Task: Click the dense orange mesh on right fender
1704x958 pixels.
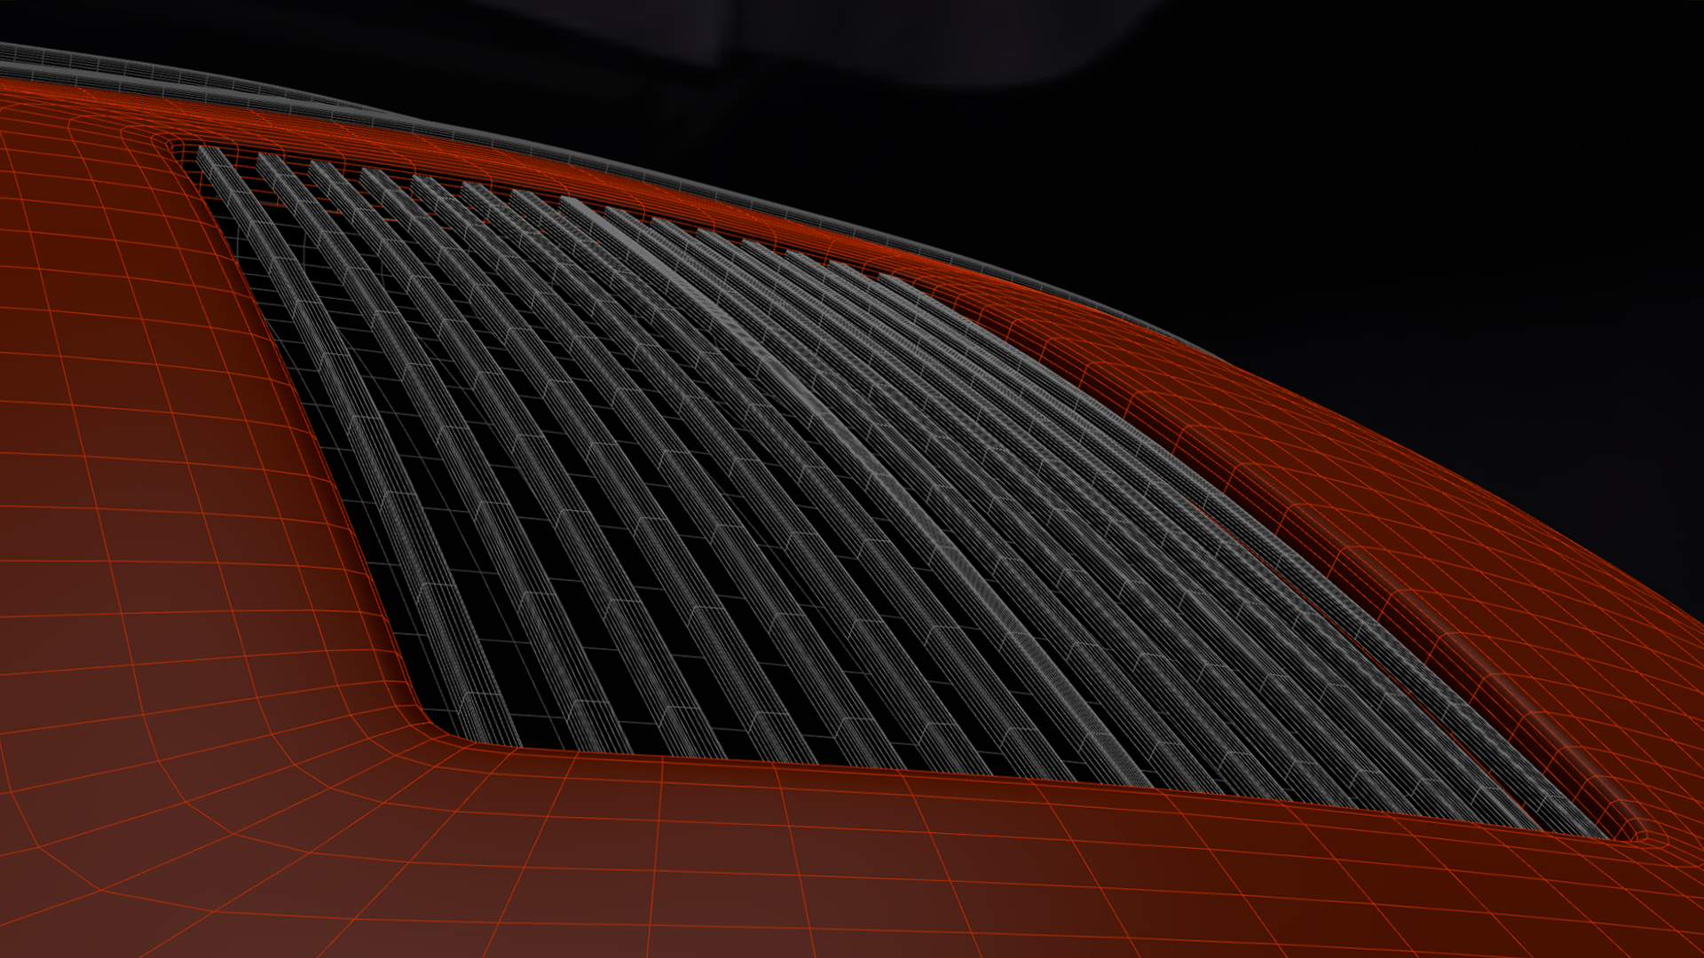Action: point(1509,550)
